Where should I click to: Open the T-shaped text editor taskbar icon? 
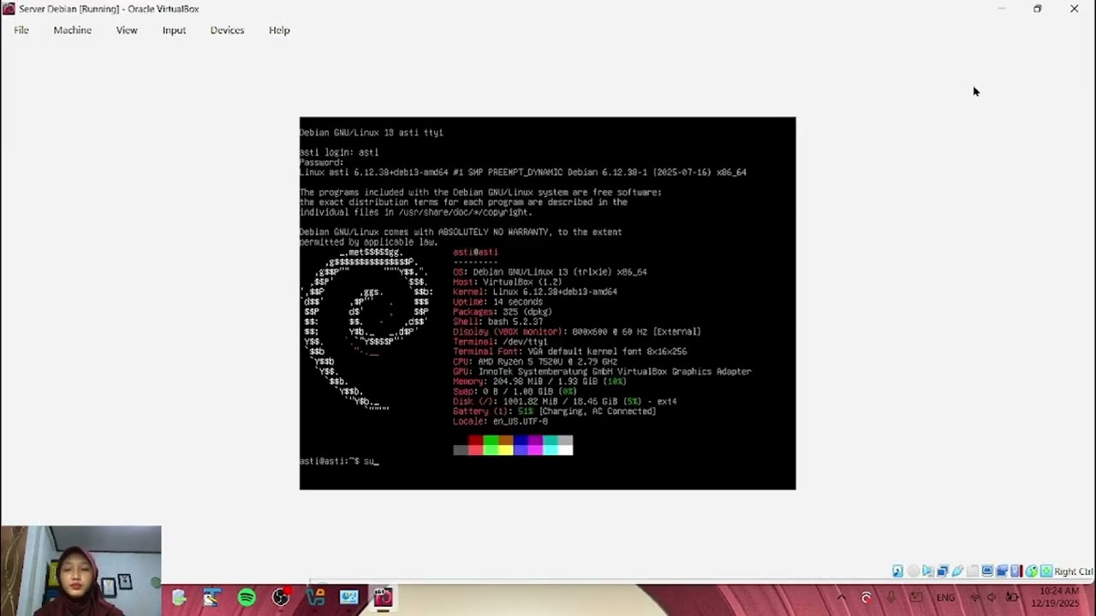[x=212, y=597]
